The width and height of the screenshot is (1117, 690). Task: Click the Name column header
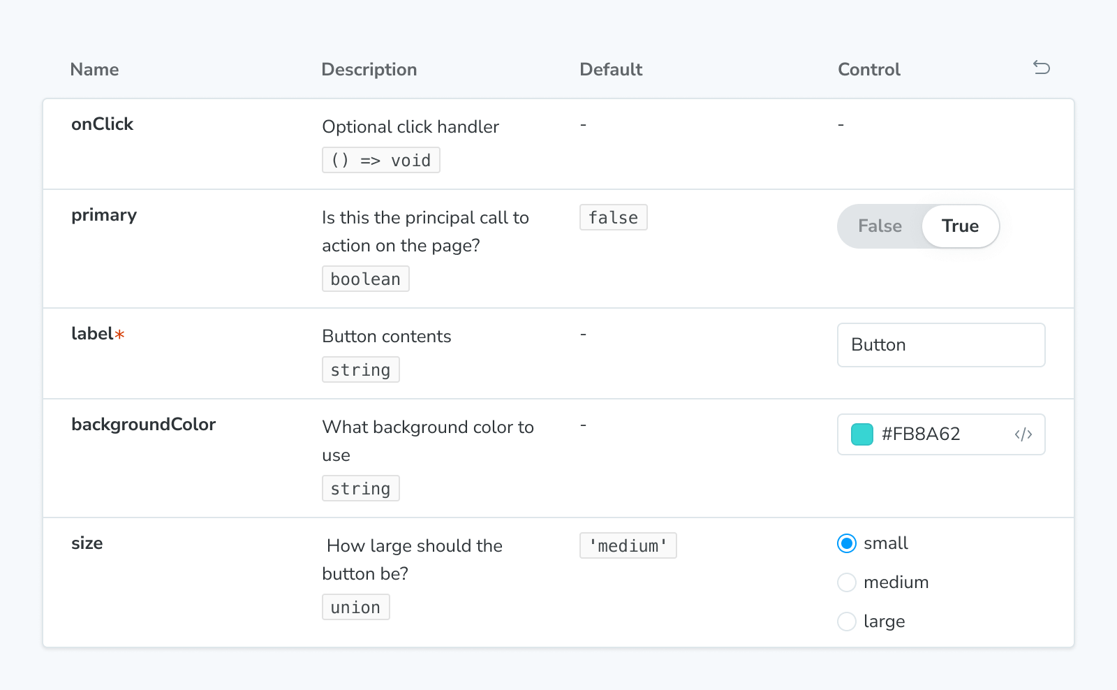click(94, 69)
